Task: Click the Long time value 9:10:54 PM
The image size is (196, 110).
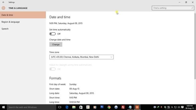Action: [74, 102]
